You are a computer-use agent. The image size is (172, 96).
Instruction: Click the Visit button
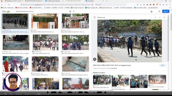pos(162,65)
